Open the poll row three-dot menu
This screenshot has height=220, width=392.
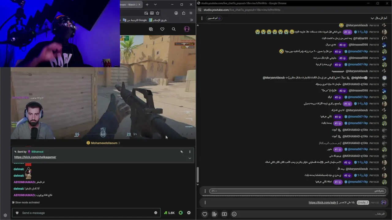point(205,191)
